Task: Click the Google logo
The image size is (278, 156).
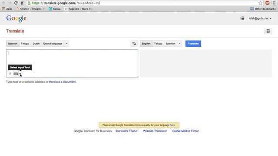Action: click(17, 18)
